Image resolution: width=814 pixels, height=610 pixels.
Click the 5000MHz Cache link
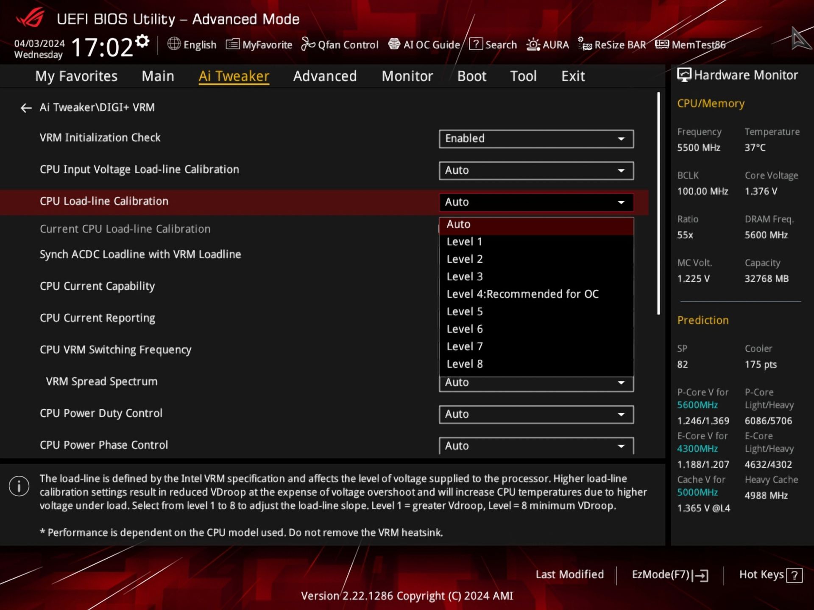point(697,493)
